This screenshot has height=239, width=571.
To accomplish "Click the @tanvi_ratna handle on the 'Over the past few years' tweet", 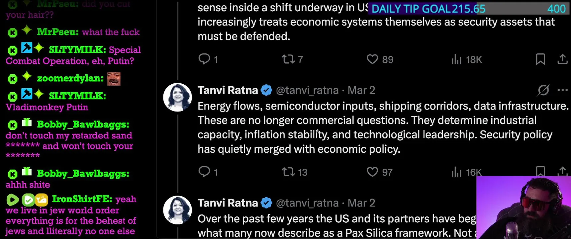I will (307, 203).
